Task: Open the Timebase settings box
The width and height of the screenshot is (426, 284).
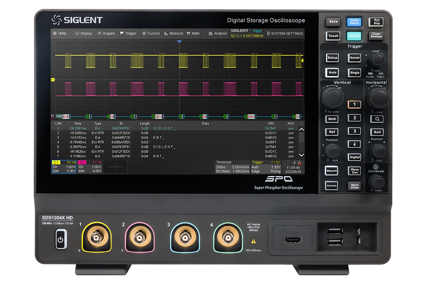Action: [x=232, y=167]
